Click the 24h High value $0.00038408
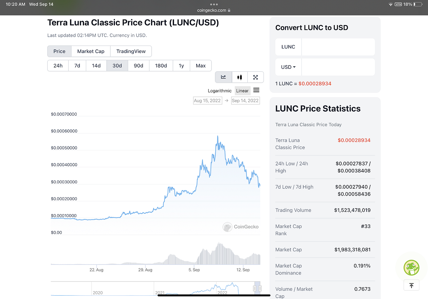This screenshot has height=299, width=428. pos(354,171)
